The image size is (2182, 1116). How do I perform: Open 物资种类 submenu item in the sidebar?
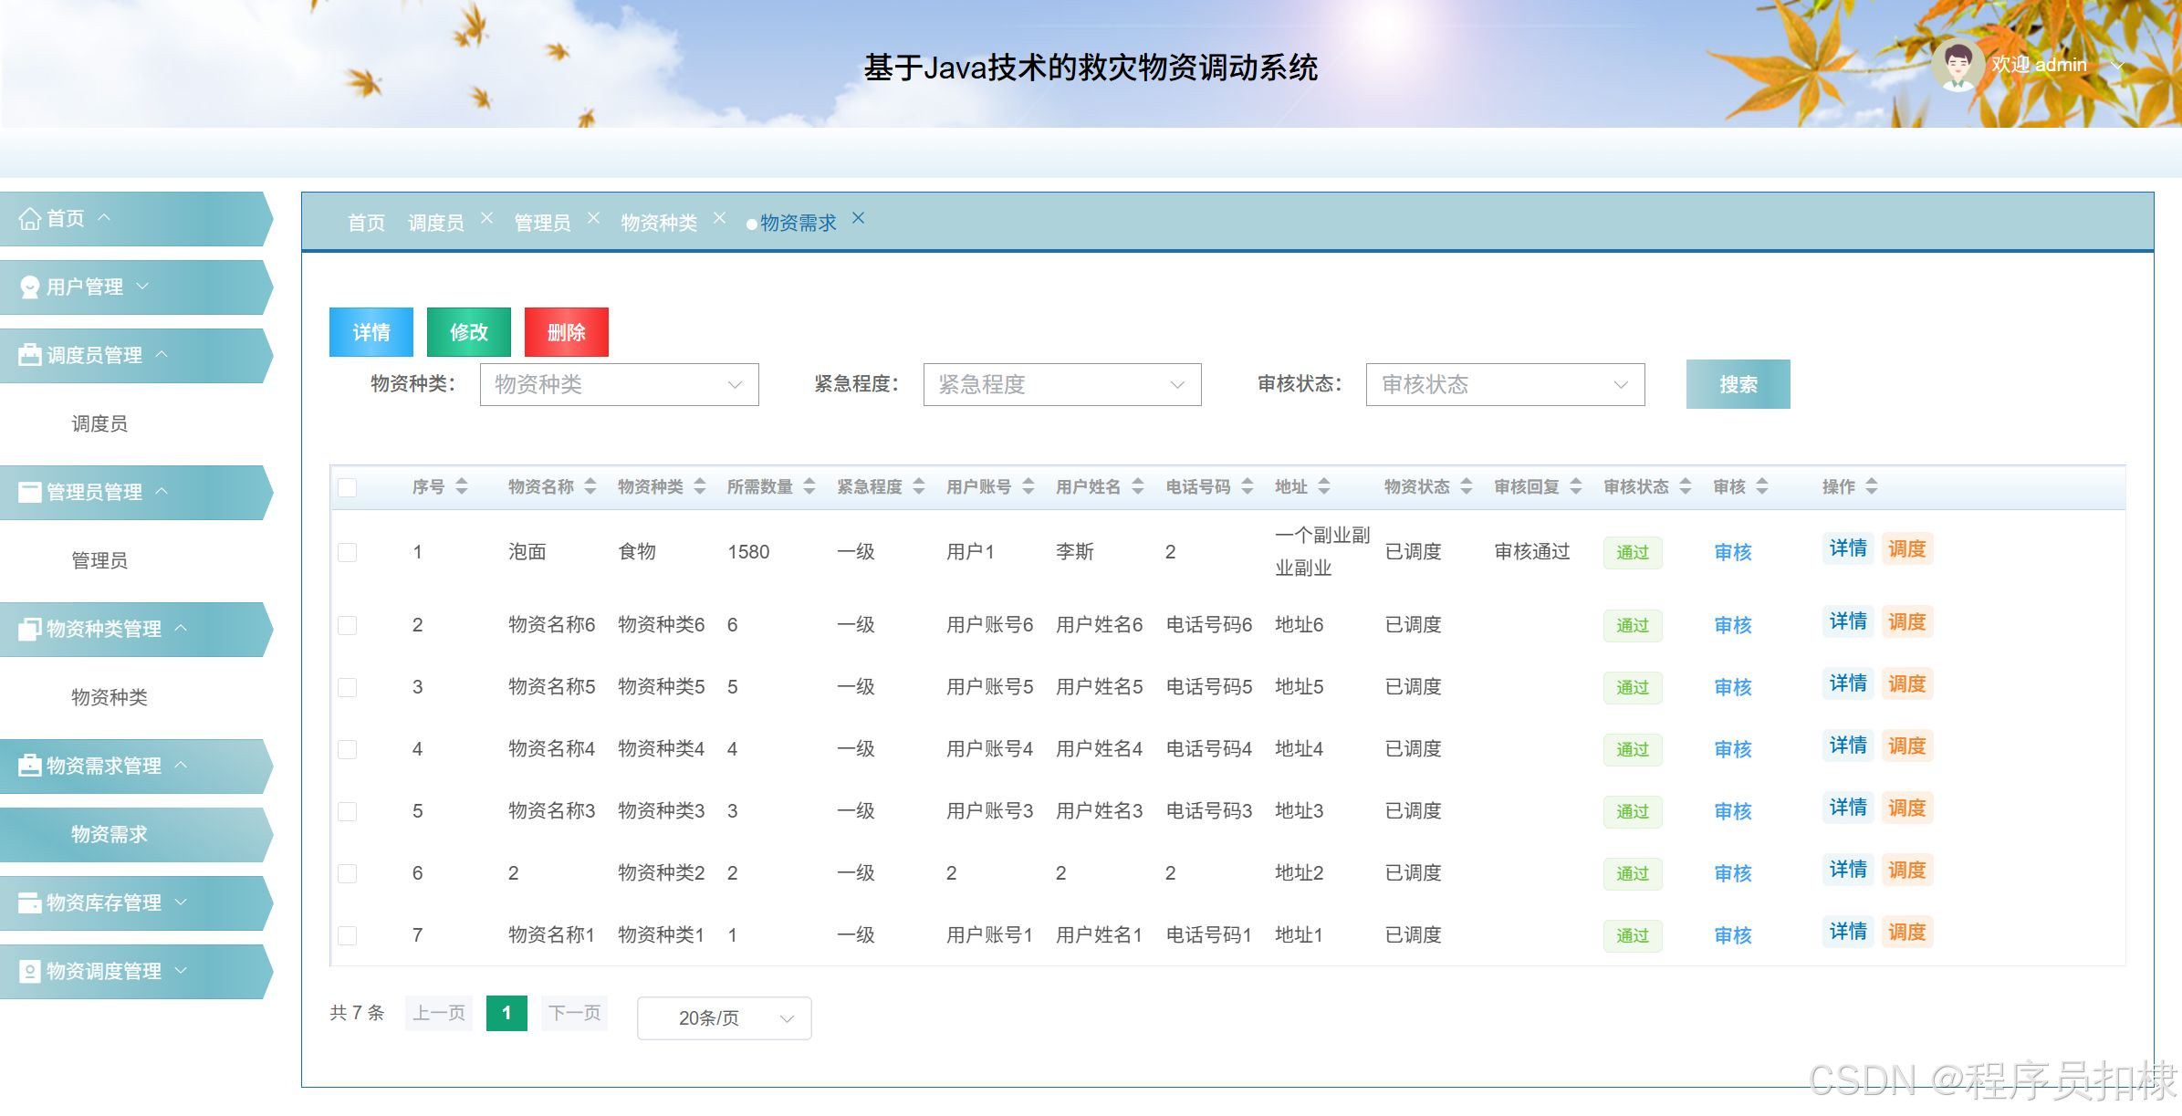click(110, 697)
